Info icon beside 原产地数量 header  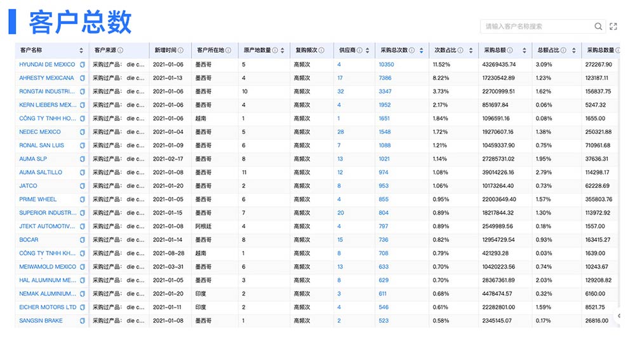[x=275, y=50]
